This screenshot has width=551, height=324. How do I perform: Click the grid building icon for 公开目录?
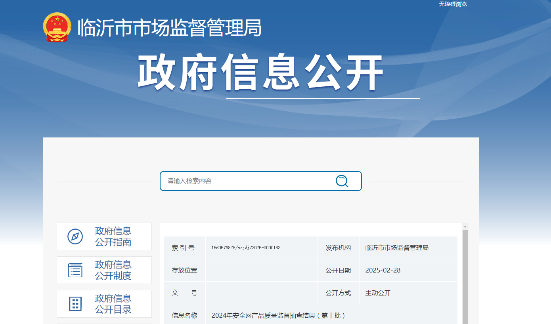point(75,304)
